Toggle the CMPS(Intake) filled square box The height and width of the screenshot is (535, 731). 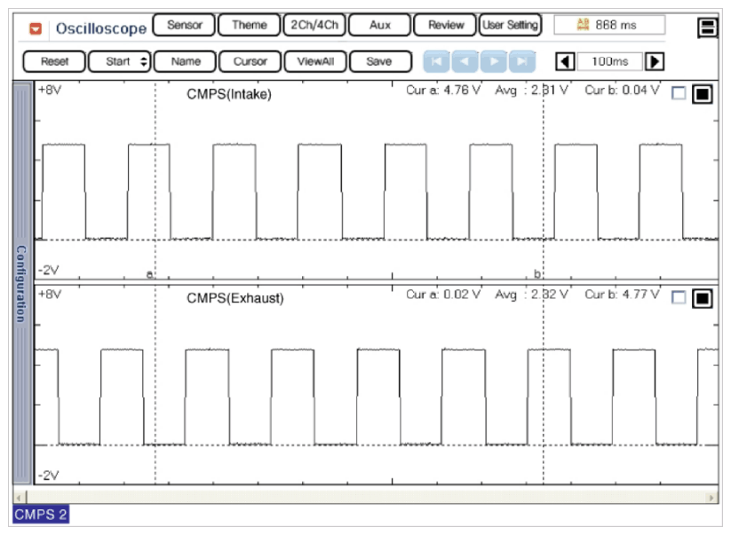click(x=702, y=93)
